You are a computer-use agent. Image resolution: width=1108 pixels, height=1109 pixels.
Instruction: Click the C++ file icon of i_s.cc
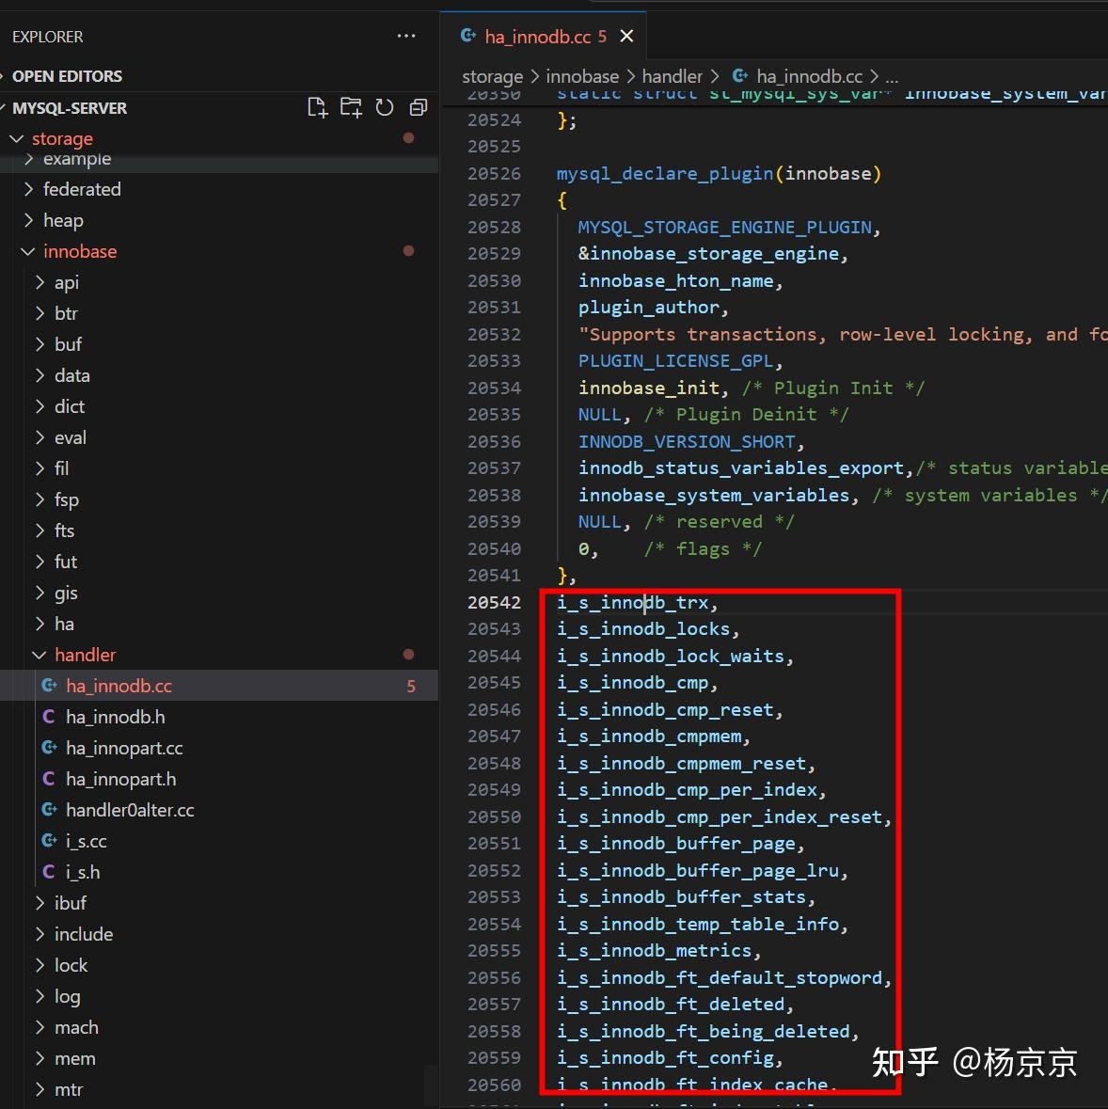49,841
